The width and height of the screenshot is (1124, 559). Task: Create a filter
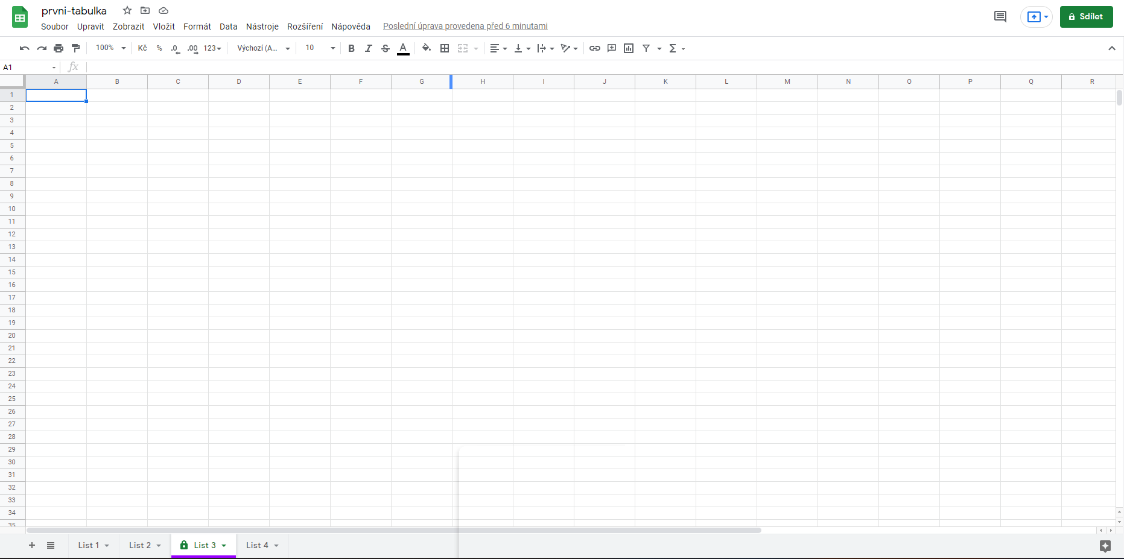click(646, 48)
